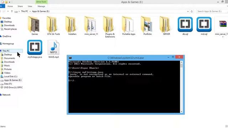The image size is (228, 128).
Task: Open the File menu tab
Action: click(2, 6)
